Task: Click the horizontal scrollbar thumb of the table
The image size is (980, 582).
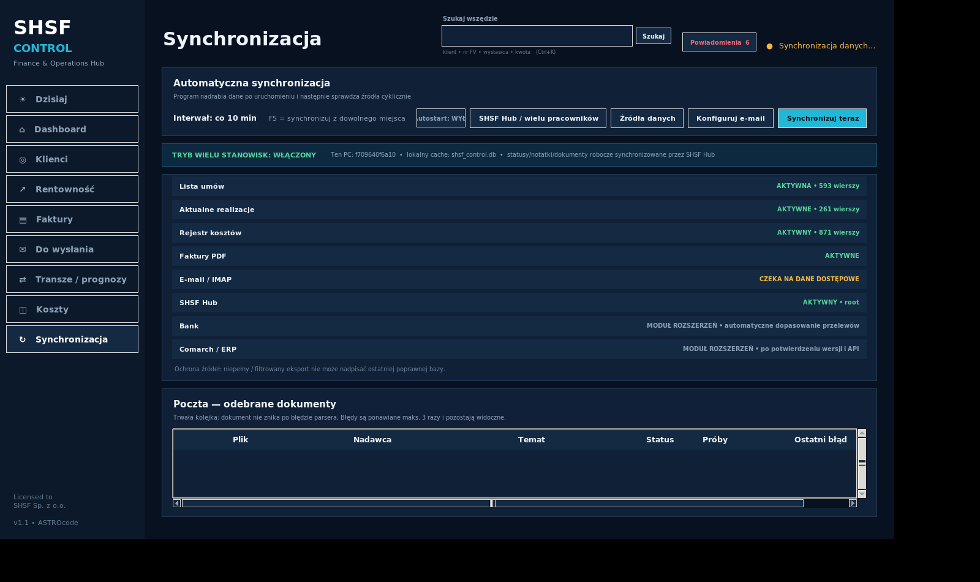Action: pyautogui.click(x=492, y=504)
